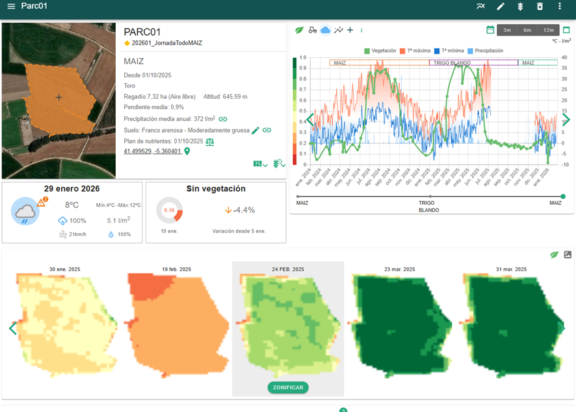Open the nutrient plan balance scale icon
Image resolution: width=576 pixels, height=412 pixels.
[210, 141]
